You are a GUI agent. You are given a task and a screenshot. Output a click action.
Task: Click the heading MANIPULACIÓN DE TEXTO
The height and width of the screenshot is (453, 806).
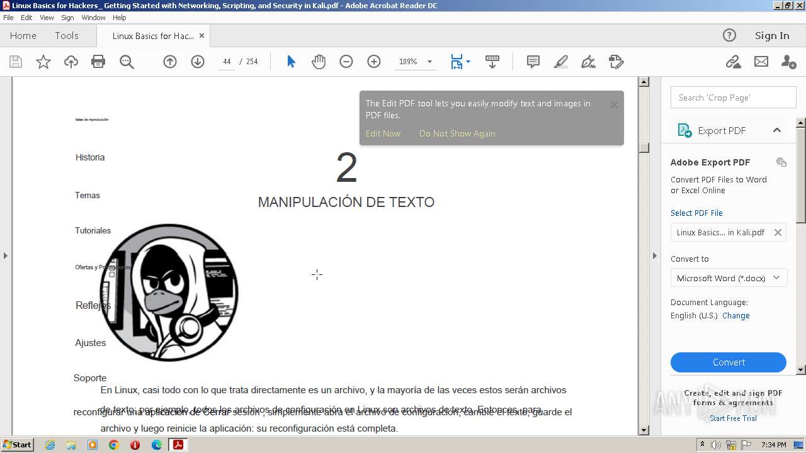click(x=346, y=202)
